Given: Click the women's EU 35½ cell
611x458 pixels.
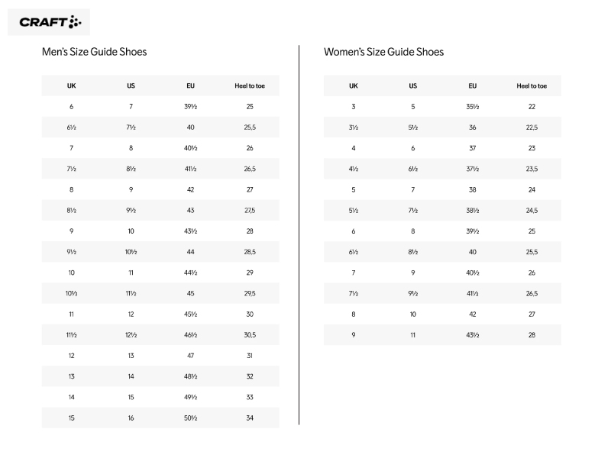Looking at the screenshot, I should coord(473,107).
